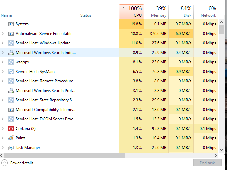Click the Antimalware Service Executable icon
227x170 pixels.
pos(11,34)
